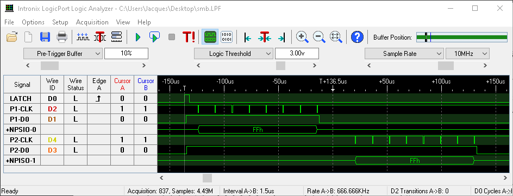Zoom in with magnifier plus icon

302,37
